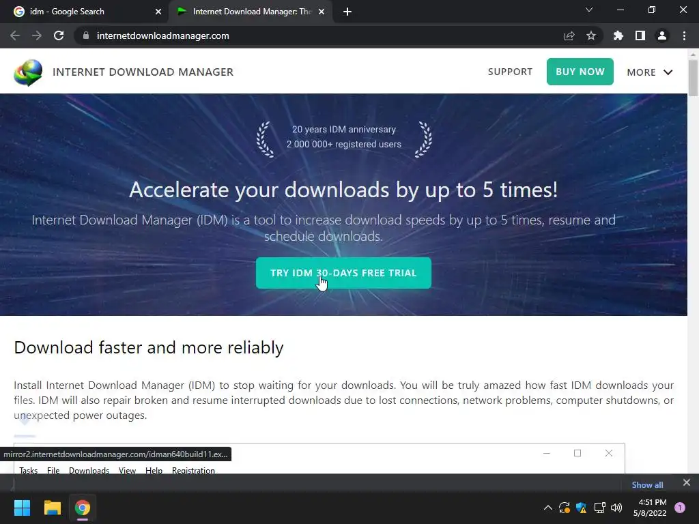Open File menu in IDM screenshot
This screenshot has height=524, width=699.
pyautogui.click(x=53, y=470)
